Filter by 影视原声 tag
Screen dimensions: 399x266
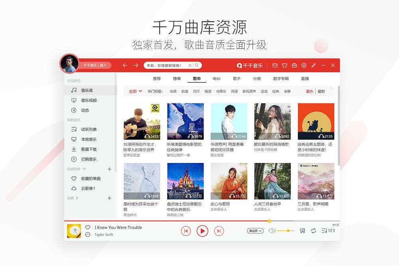click(x=249, y=91)
